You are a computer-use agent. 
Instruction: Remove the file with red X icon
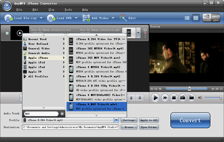pos(145,33)
